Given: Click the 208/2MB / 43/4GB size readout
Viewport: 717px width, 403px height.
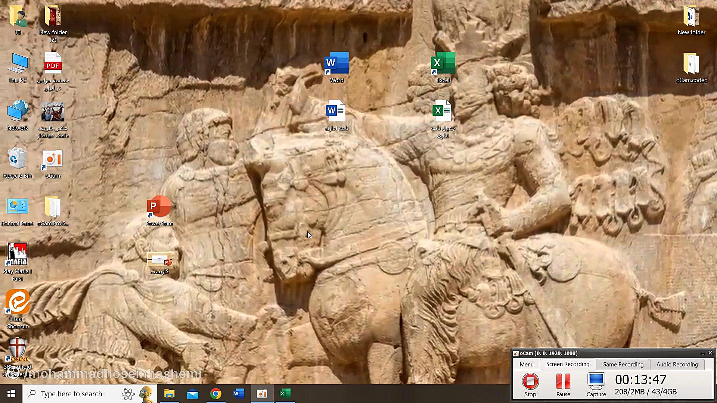Looking at the screenshot, I should point(646,392).
